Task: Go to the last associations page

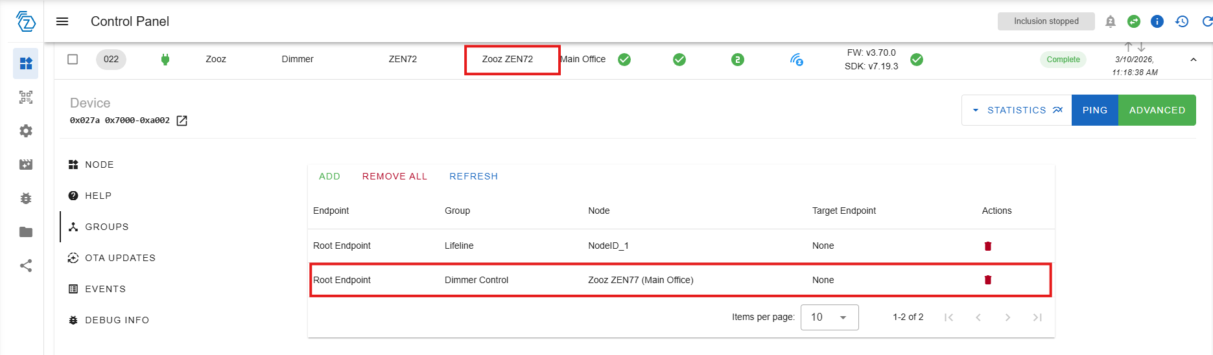Action: tap(1037, 317)
